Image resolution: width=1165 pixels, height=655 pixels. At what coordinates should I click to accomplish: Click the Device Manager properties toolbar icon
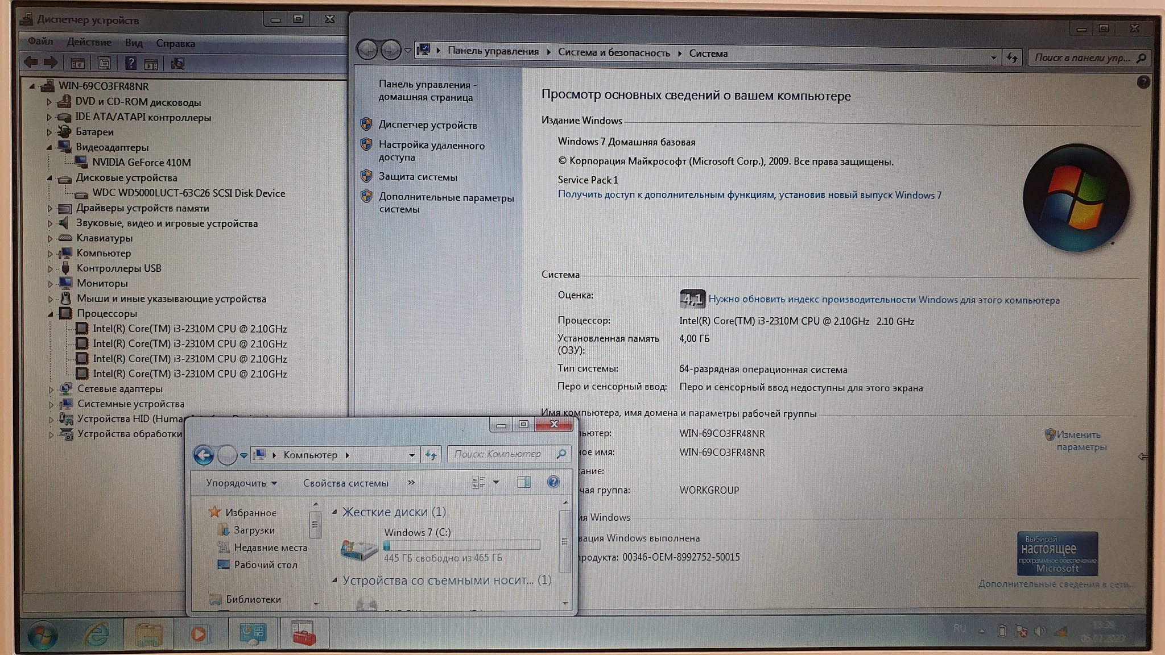104,63
